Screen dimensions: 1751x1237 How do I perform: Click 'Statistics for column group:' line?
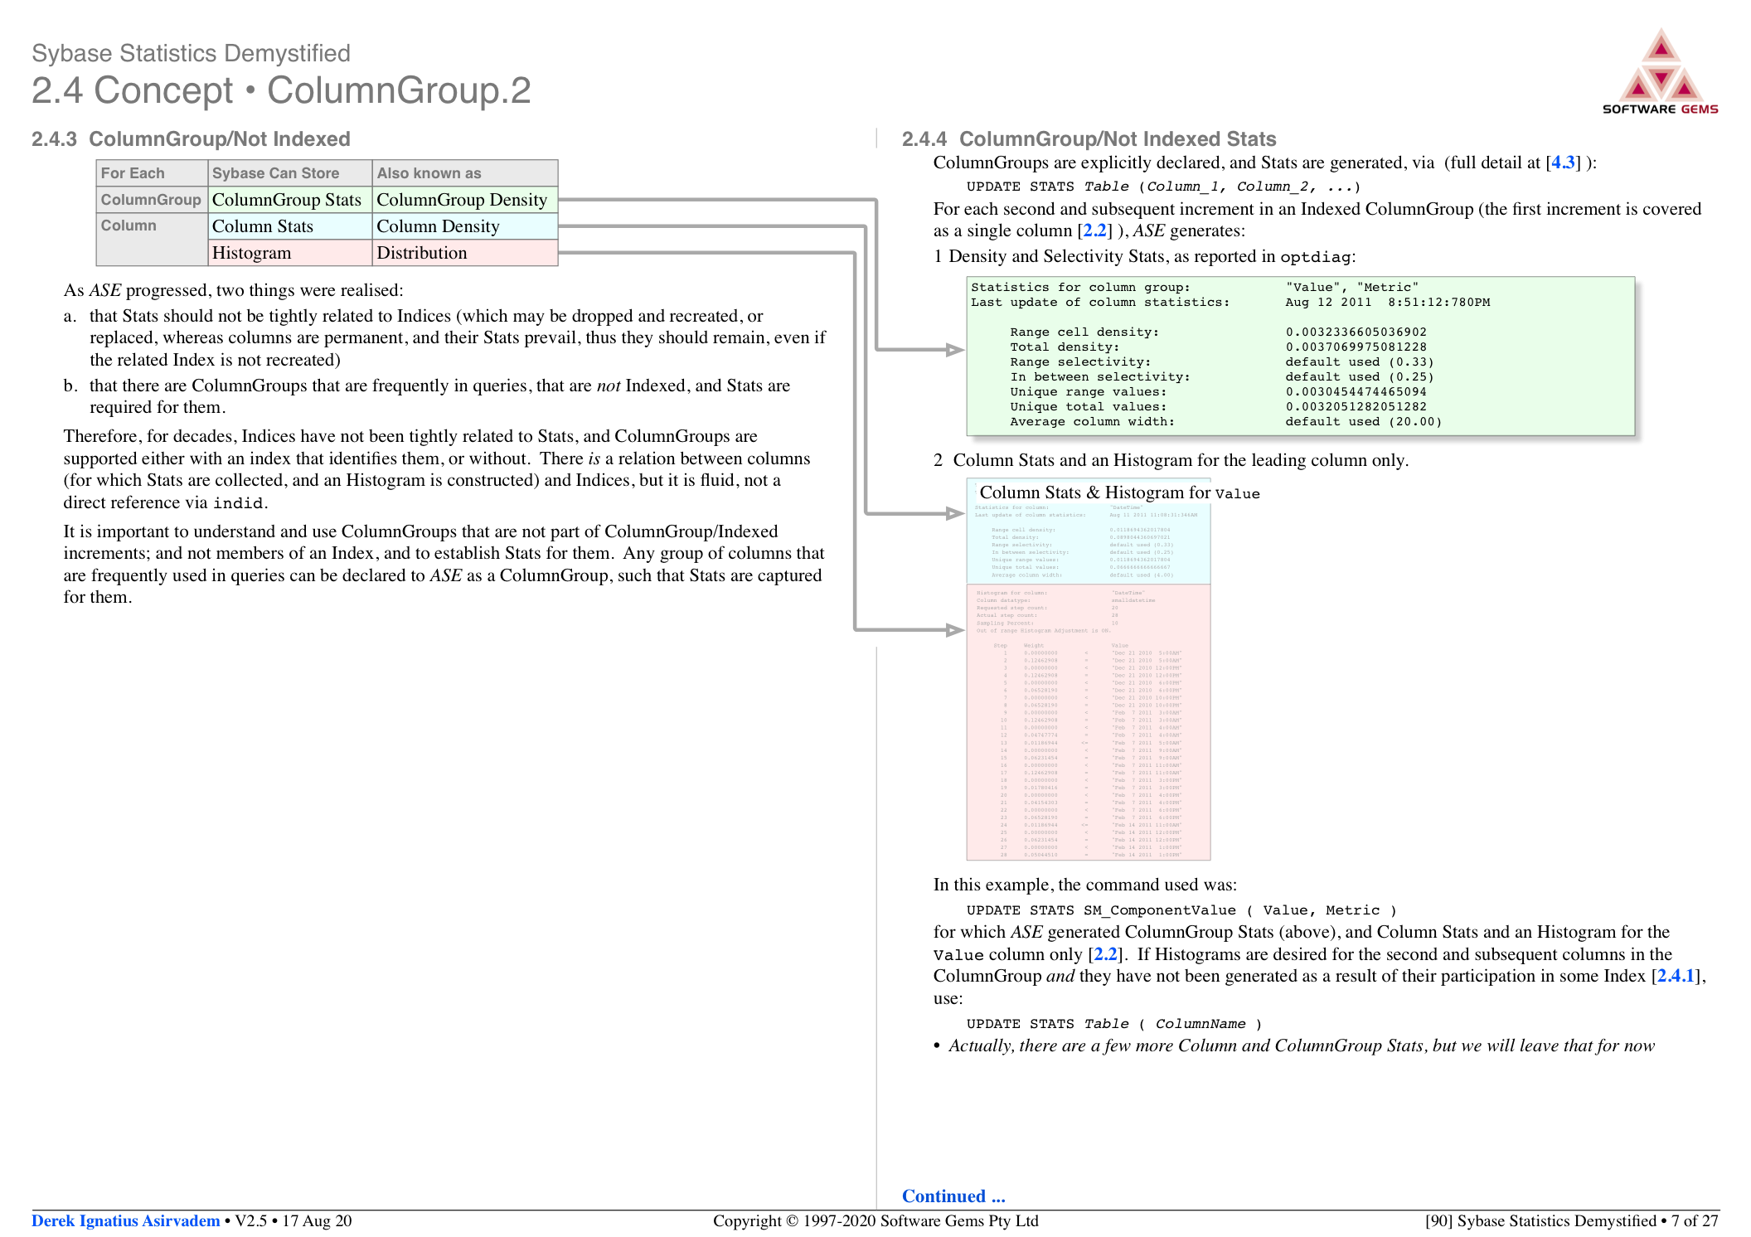1194,287
